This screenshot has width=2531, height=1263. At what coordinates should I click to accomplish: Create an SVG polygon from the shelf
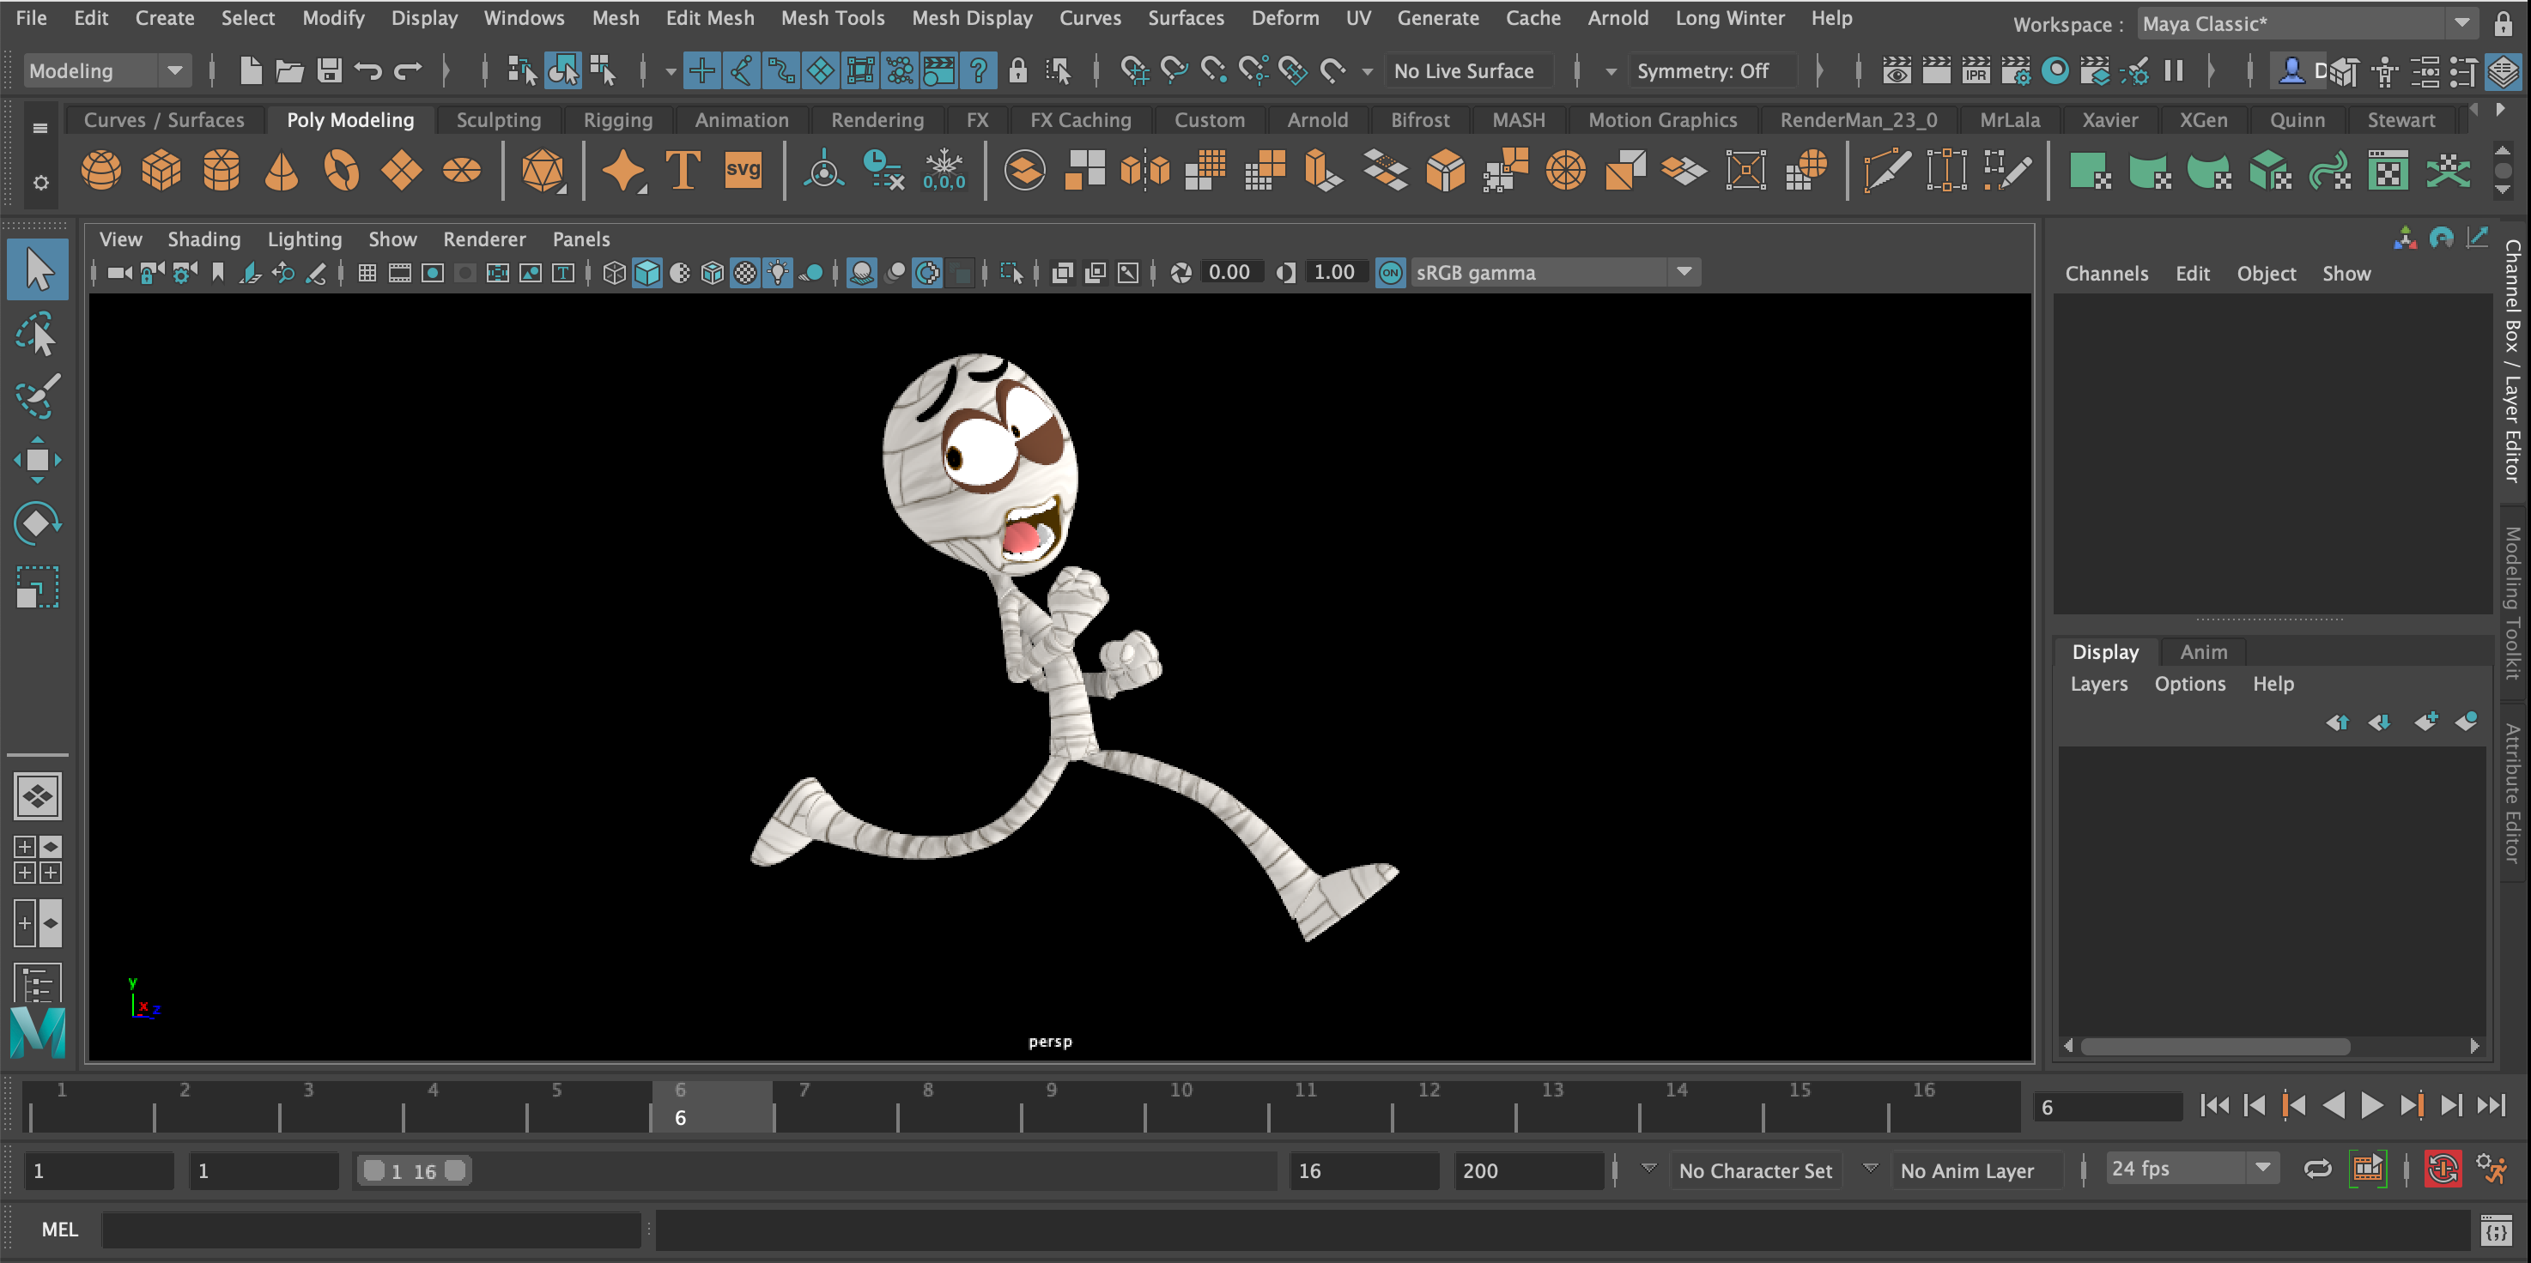point(744,169)
